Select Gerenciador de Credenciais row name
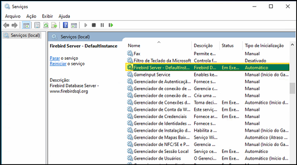297x165 pixels. point(160,117)
